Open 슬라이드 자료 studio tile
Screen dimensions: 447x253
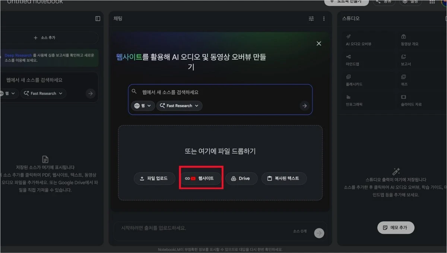pos(420,100)
